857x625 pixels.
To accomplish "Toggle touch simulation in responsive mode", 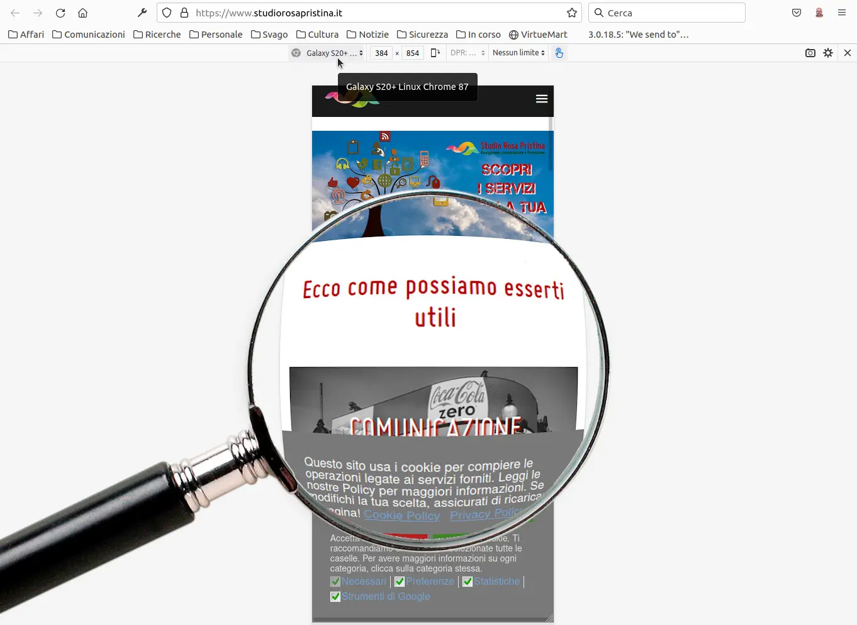I will pos(559,53).
